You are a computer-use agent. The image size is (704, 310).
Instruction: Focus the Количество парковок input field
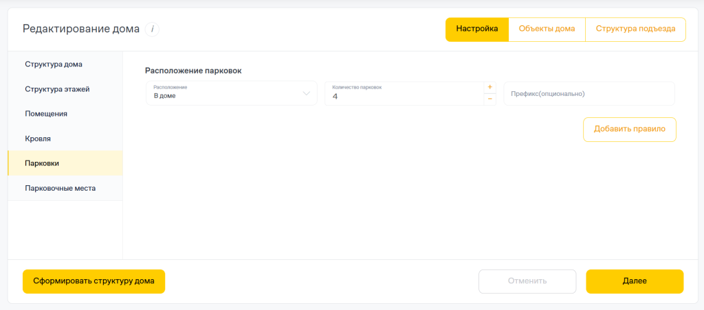click(404, 93)
